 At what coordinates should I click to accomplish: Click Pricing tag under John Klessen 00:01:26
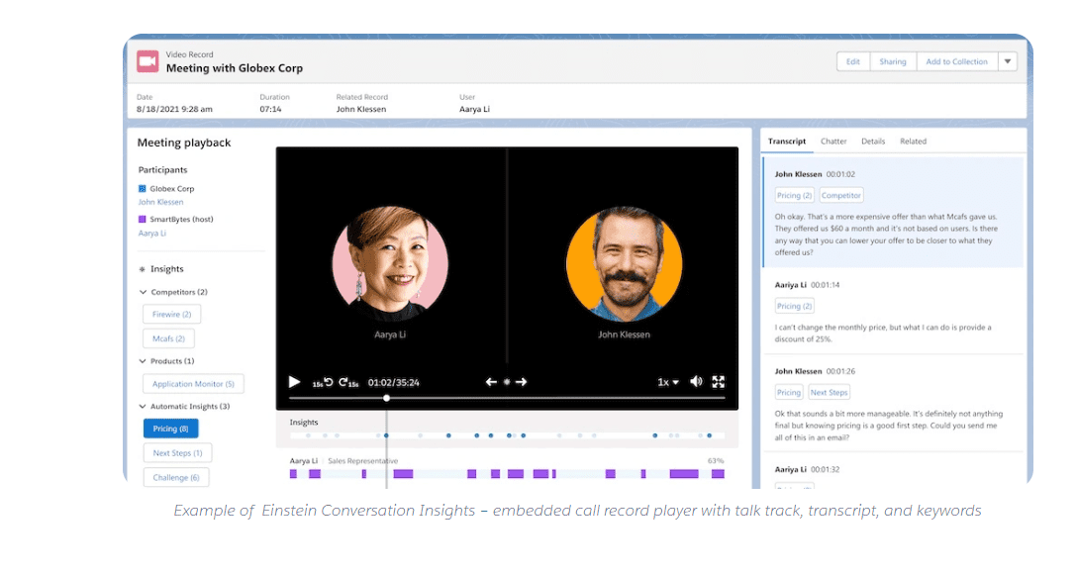[789, 393]
